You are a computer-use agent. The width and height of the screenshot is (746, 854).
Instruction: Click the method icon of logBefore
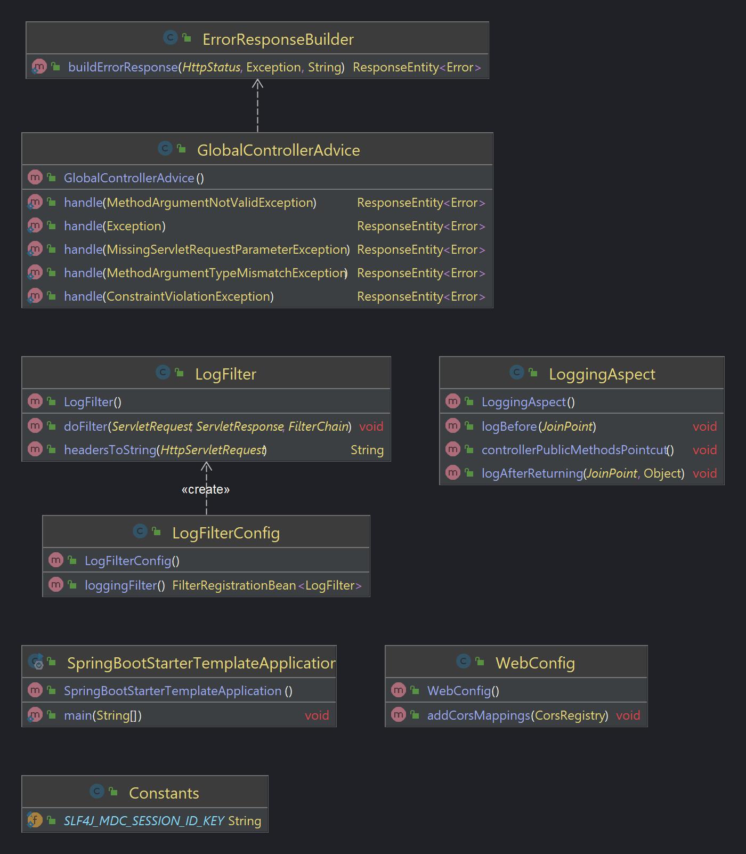(x=452, y=426)
